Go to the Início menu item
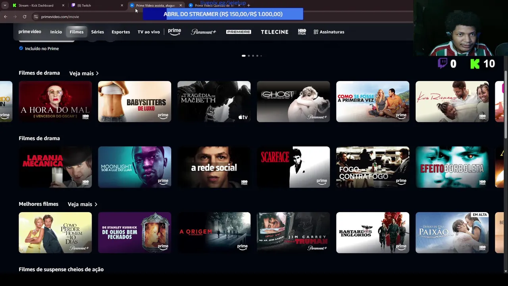The height and width of the screenshot is (286, 508). 56,32
